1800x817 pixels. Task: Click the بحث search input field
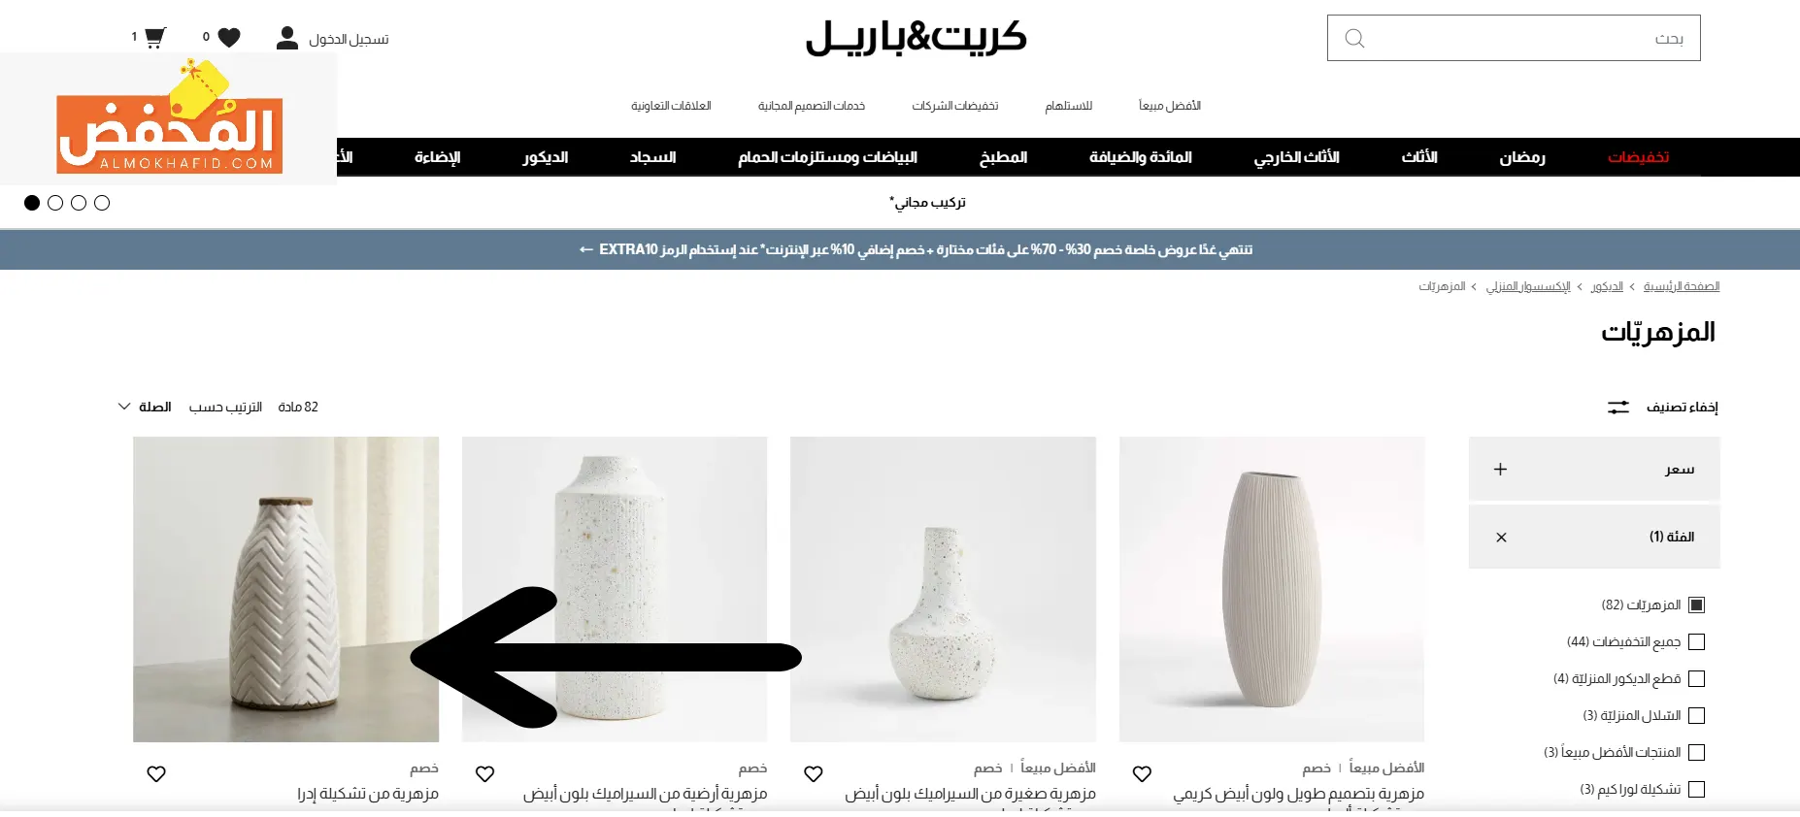pyautogui.click(x=1514, y=38)
